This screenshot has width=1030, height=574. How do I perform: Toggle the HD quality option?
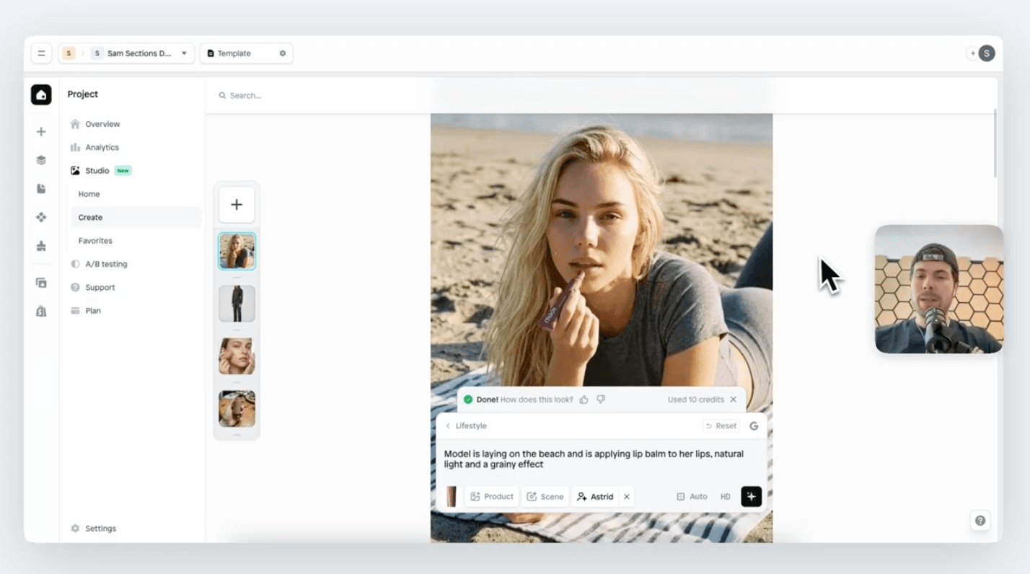[x=726, y=496]
